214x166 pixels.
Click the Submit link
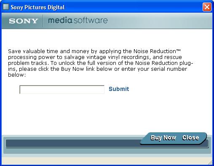click(x=119, y=89)
